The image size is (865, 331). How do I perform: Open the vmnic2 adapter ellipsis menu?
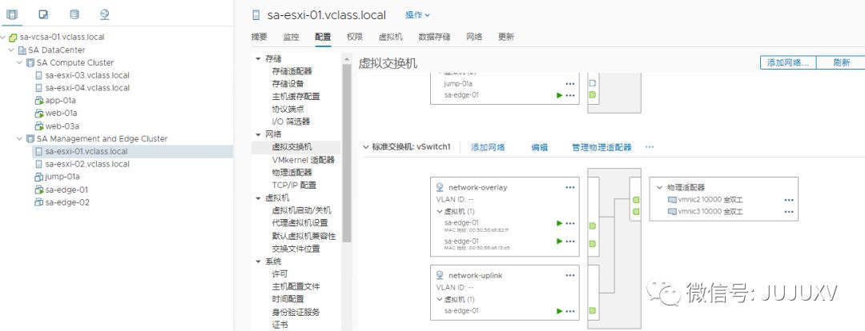click(x=789, y=201)
